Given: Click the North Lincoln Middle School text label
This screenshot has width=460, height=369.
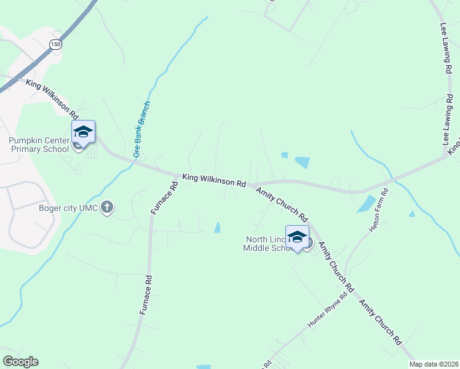Looking at the screenshot, I should pyautogui.click(x=268, y=244).
